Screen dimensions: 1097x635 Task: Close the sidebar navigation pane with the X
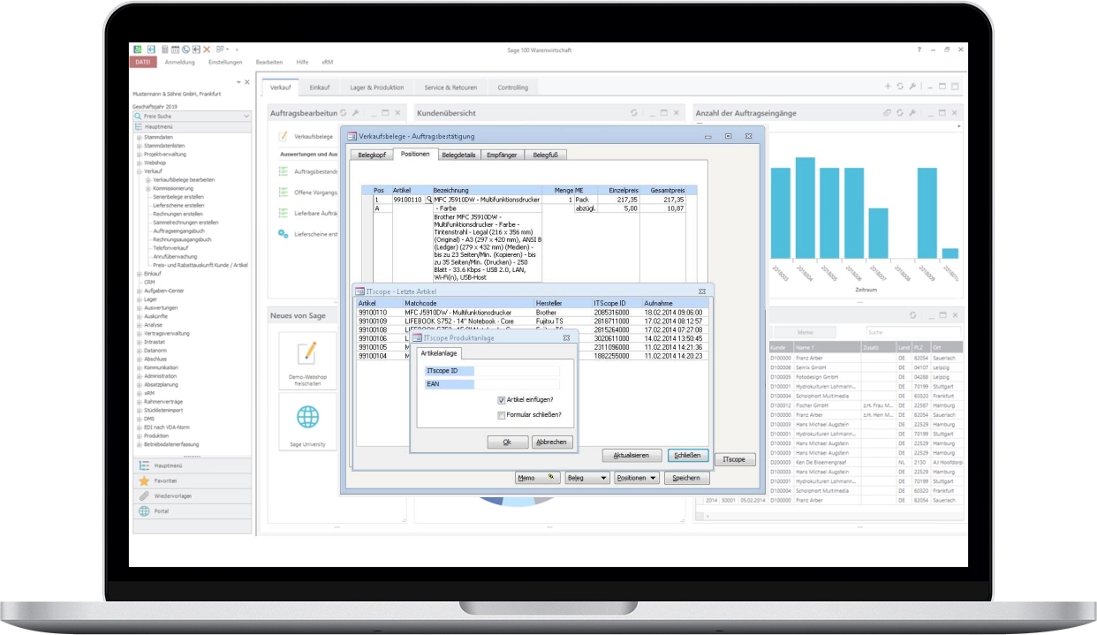click(246, 83)
